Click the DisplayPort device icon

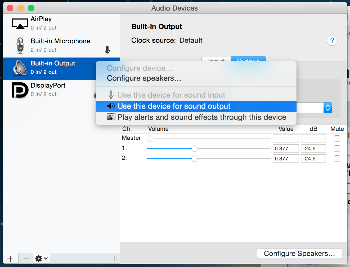coord(20,90)
